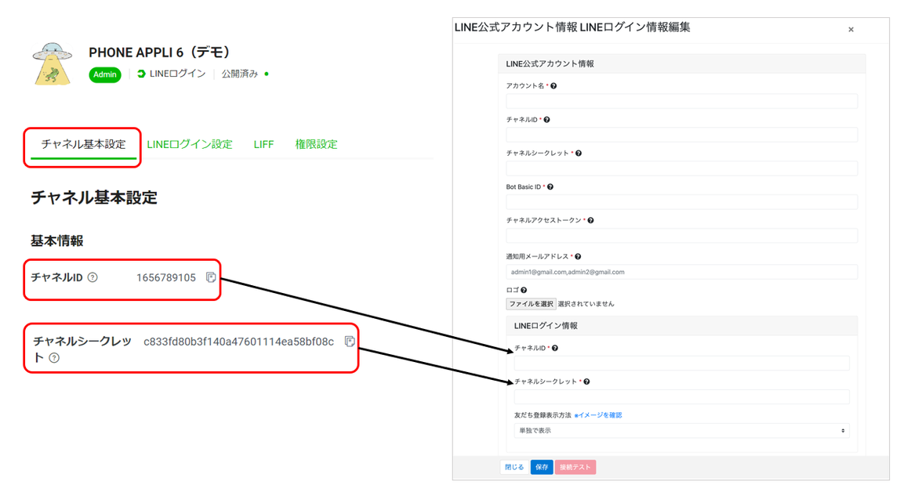Click the 保存 button
Screen dimensions: 900x492
coord(542,468)
